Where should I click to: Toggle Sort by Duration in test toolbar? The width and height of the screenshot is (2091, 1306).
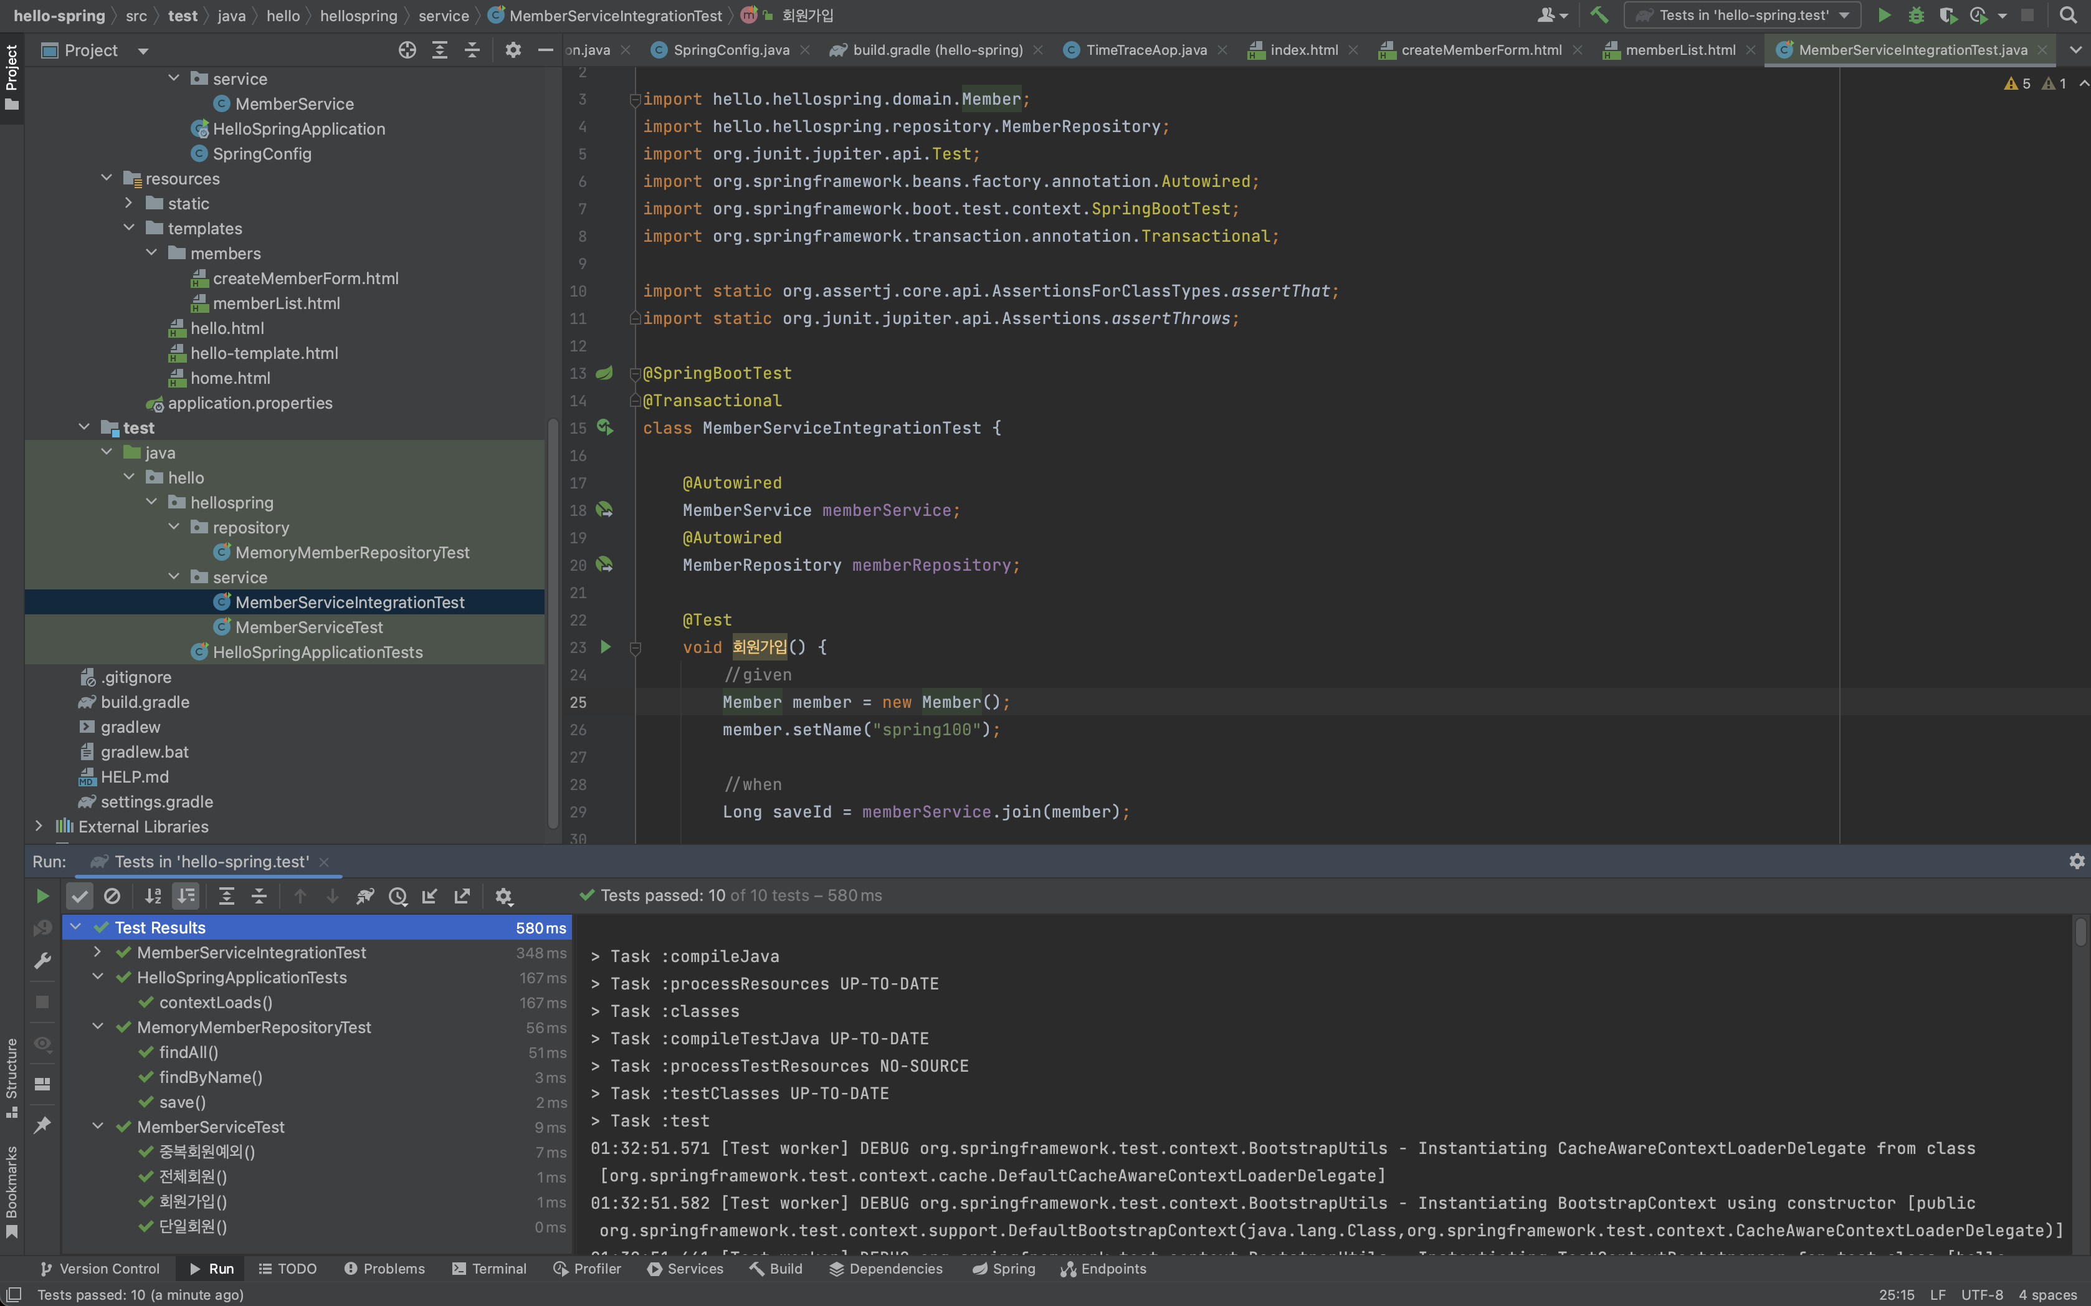tap(186, 896)
